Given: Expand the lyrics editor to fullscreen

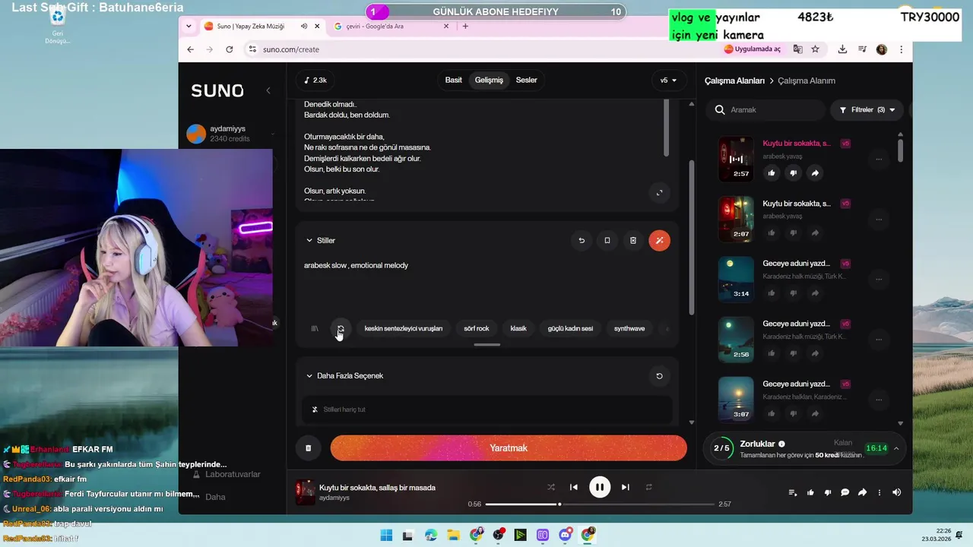Looking at the screenshot, I should (659, 193).
